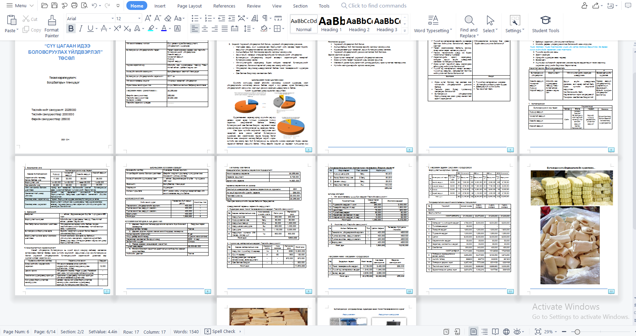Expand the Menu dropdown arrow
The width and height of the screenshot is (636, 336).
[32, 5]
